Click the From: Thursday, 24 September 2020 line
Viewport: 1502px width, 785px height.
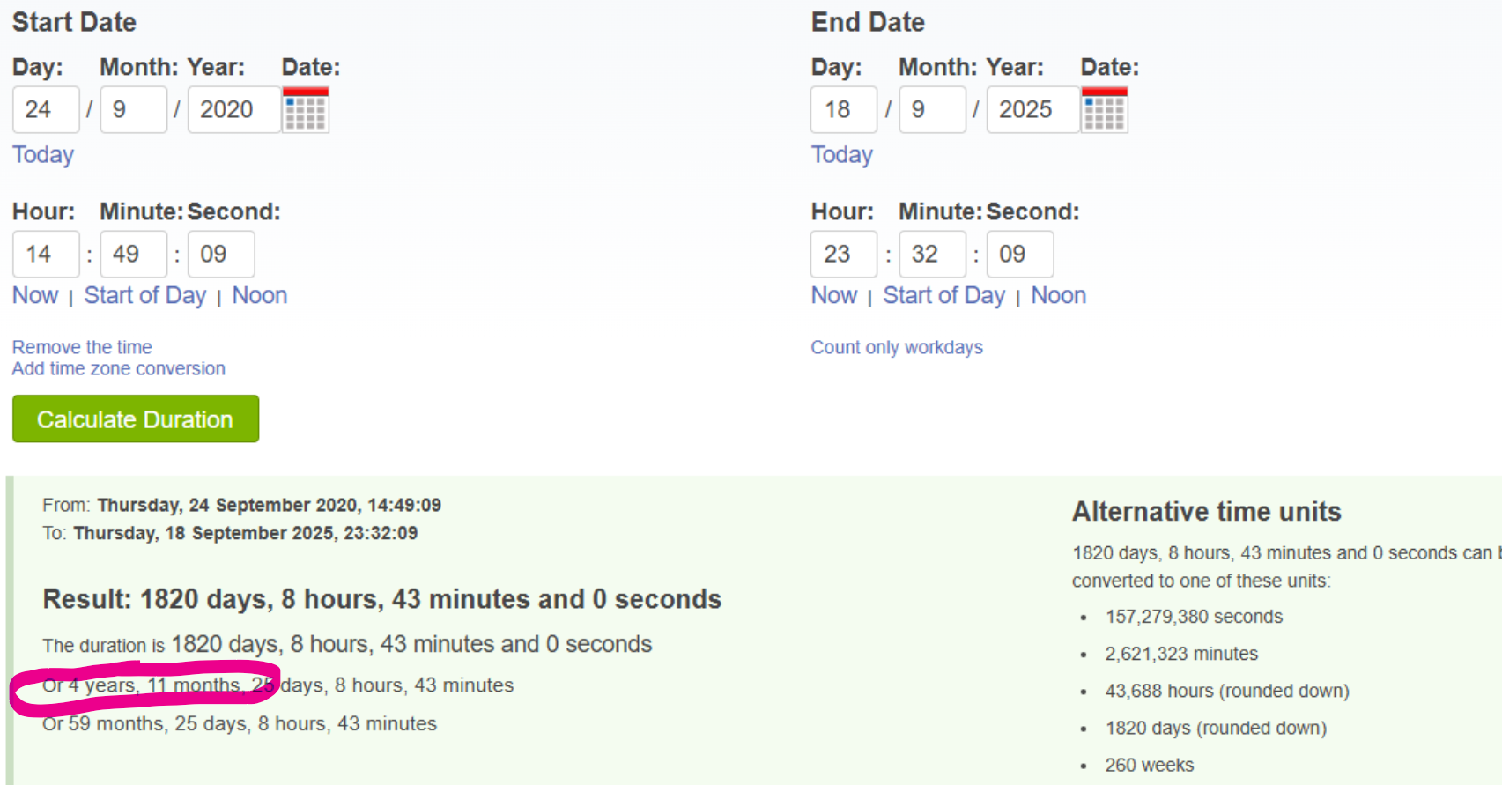(x=242, y=505)
